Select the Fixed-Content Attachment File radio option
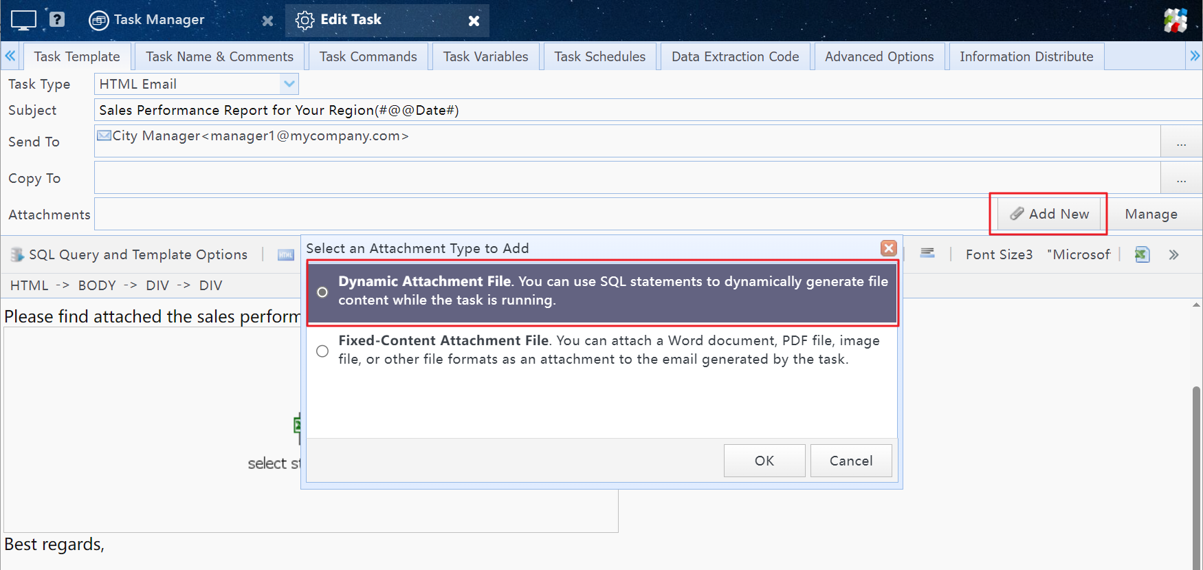Image resolution: width=1203 pixels, height=570 pixels. 322,351
